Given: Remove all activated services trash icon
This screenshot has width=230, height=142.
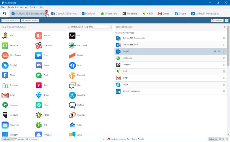Looking at the screenshot, I should coord(224,27).
